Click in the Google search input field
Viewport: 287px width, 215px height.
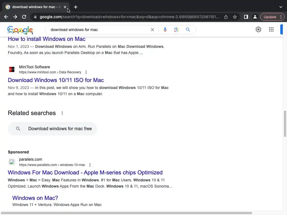click(99, 30)
